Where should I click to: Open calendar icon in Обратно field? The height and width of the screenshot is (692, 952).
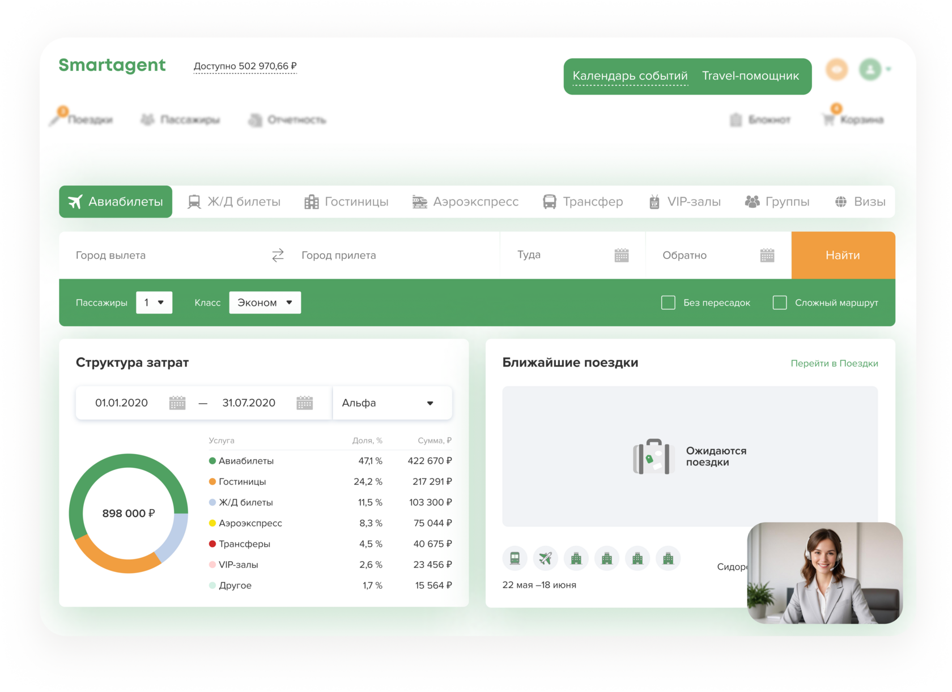[767, 255]
